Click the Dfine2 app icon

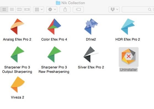[91, 26]
